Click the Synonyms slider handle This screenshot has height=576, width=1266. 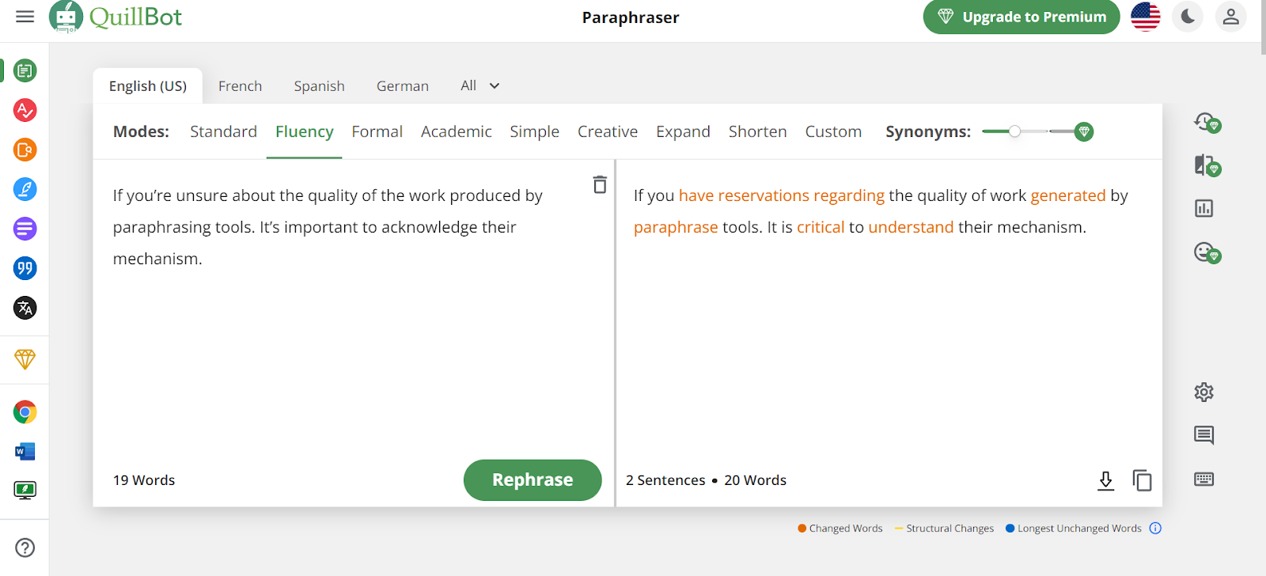1014,131
